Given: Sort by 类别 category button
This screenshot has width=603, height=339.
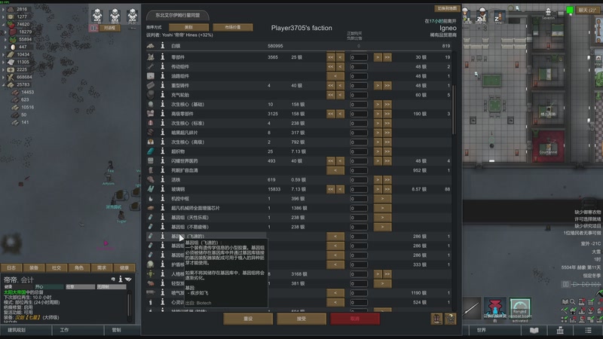Looking at the screenshot, I should [188, 27].
